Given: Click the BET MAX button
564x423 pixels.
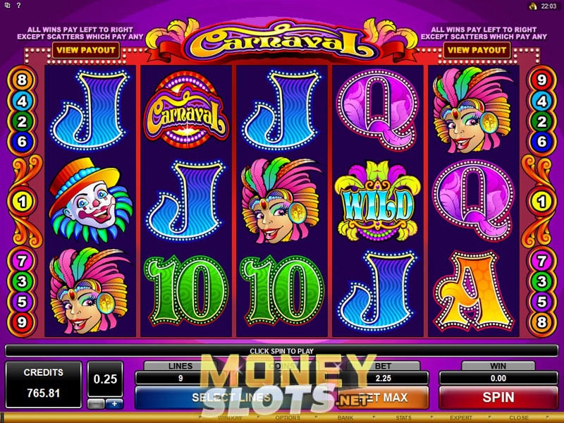Looking at the screenshot, I should tap(383, 397).
